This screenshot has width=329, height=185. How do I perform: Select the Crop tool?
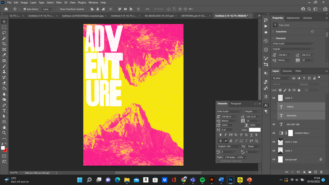tap(4, 44)
